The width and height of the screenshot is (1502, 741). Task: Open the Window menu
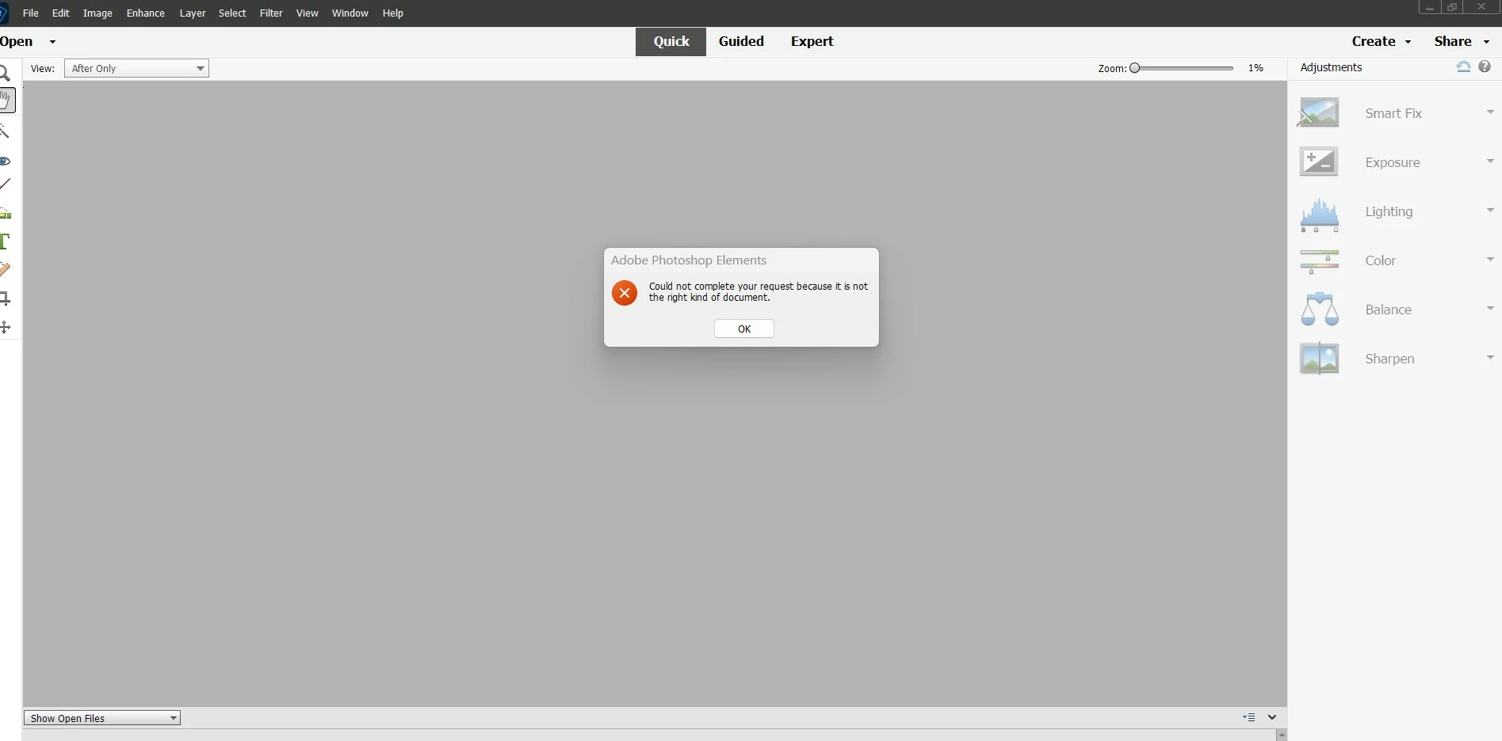(x=350, y=13)
